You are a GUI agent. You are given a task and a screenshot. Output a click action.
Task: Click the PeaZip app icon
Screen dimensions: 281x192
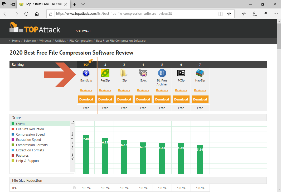pos(105,73)
